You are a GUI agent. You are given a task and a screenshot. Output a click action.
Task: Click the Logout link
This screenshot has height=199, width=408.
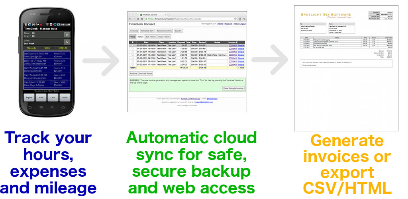243,23
